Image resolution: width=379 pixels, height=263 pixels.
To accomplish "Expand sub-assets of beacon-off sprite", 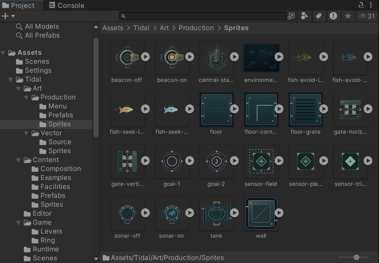I will (x=145, y=57).
